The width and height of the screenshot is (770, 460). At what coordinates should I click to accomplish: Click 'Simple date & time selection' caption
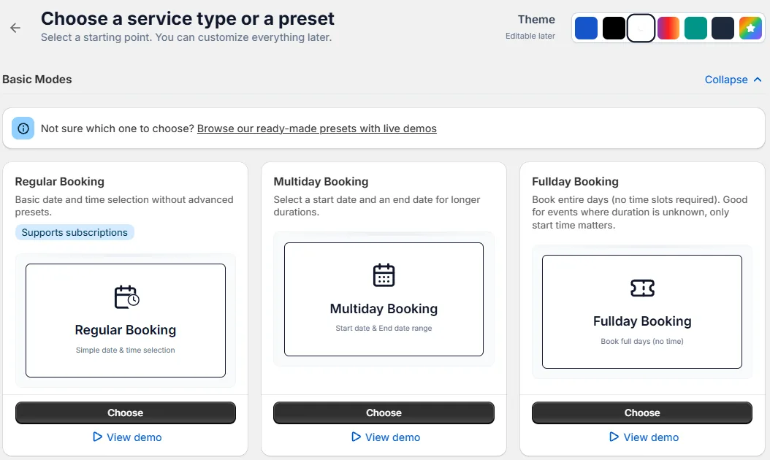(x=125, y=350)
